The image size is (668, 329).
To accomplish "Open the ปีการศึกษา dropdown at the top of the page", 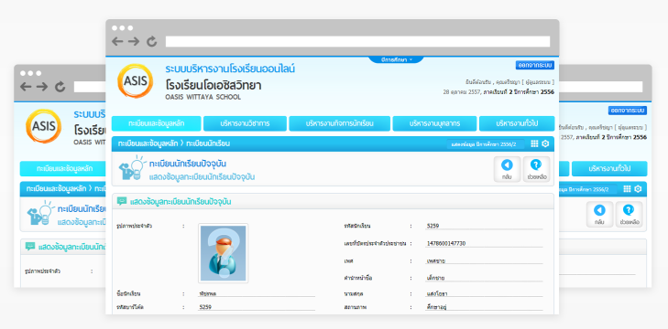I will (x=396, y=60).
